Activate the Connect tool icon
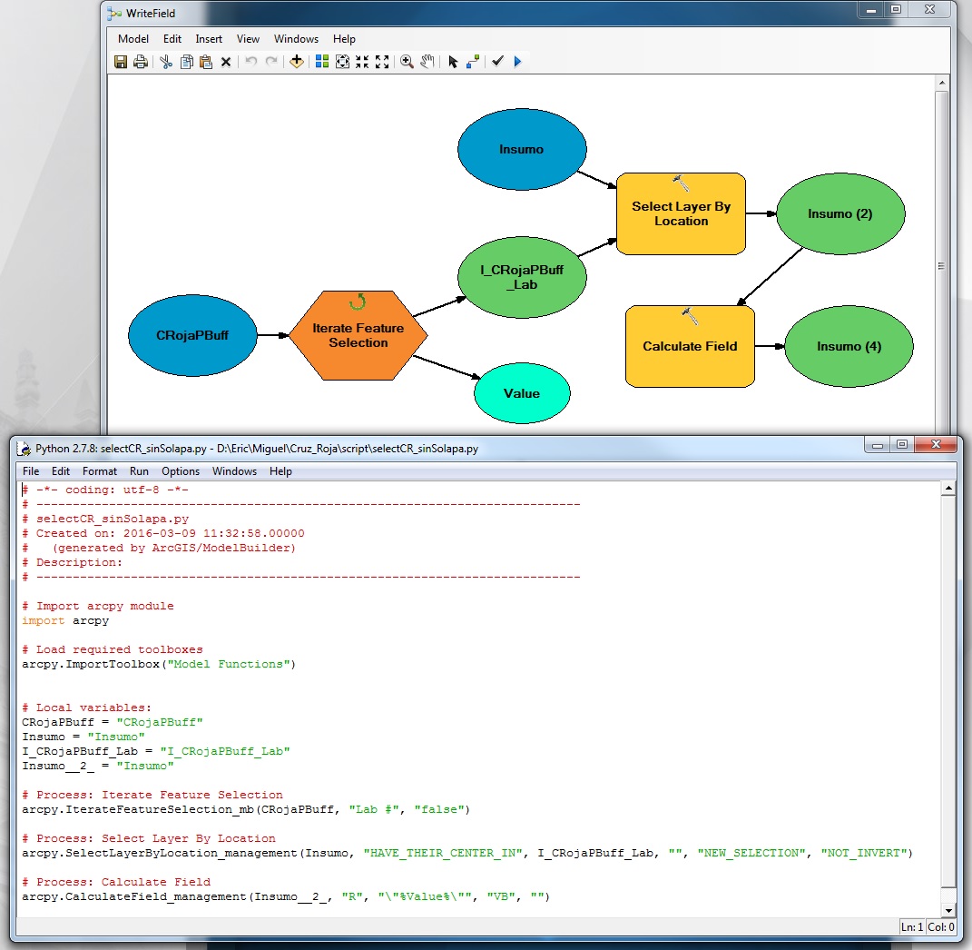This screenshot has width=972, height=950. 473,62
